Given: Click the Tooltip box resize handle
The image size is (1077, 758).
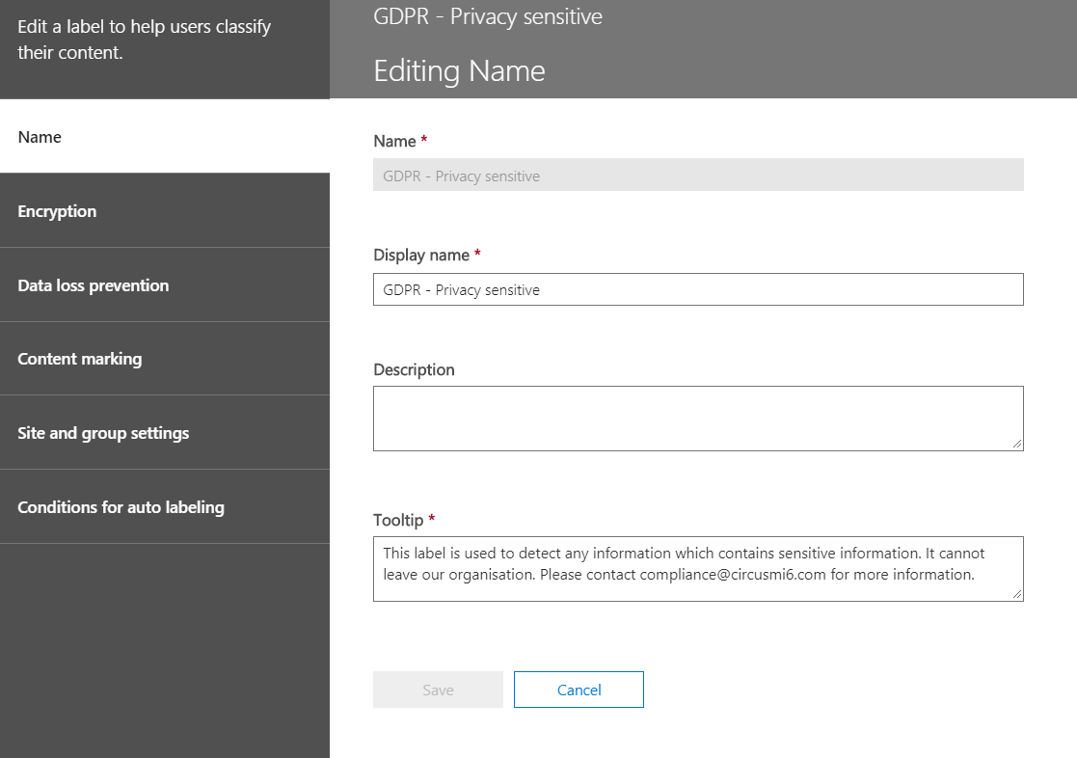Looking at the screenshot, I should coord(1018,595).
